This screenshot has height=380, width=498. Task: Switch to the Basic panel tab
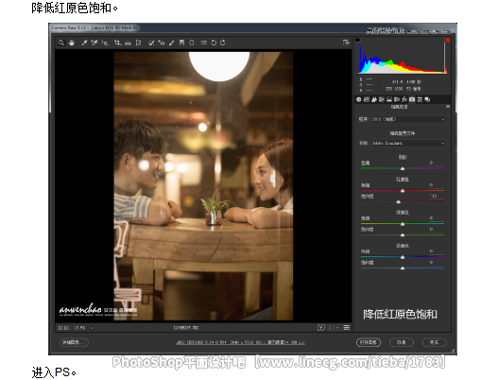pyautogui.click(x=358, y=99)
